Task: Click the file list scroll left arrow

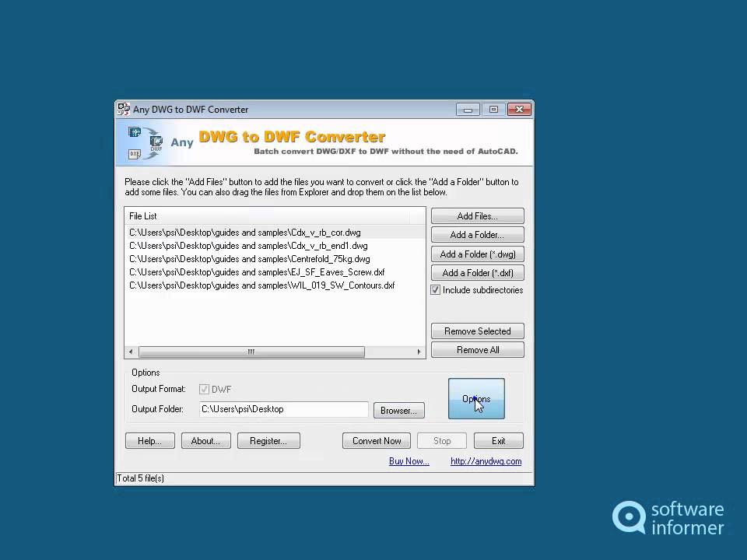Action: pos(131,352)
